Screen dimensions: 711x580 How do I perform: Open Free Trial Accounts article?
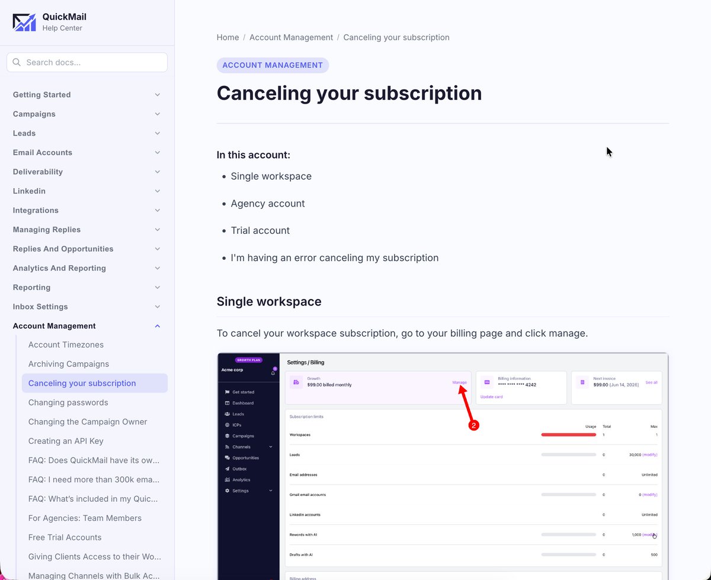tap(65, 537)
